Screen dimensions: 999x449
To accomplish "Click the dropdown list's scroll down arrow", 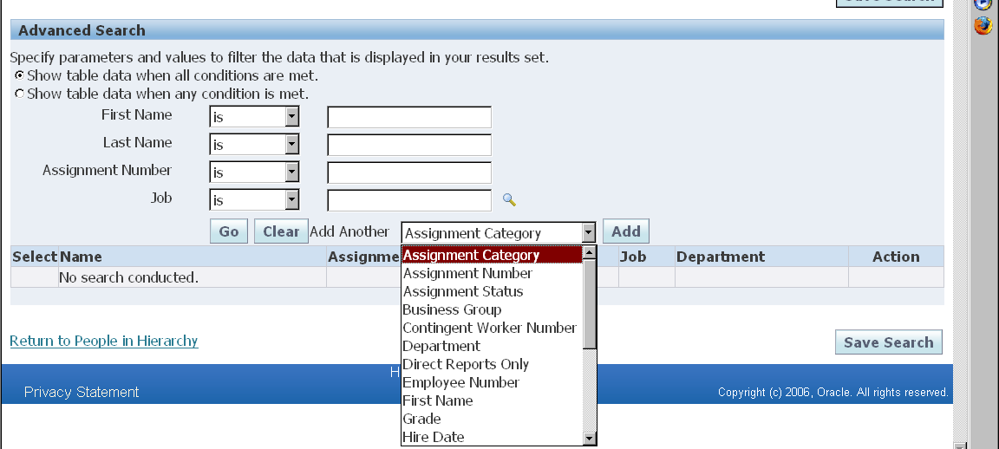I will click(590, 439).
